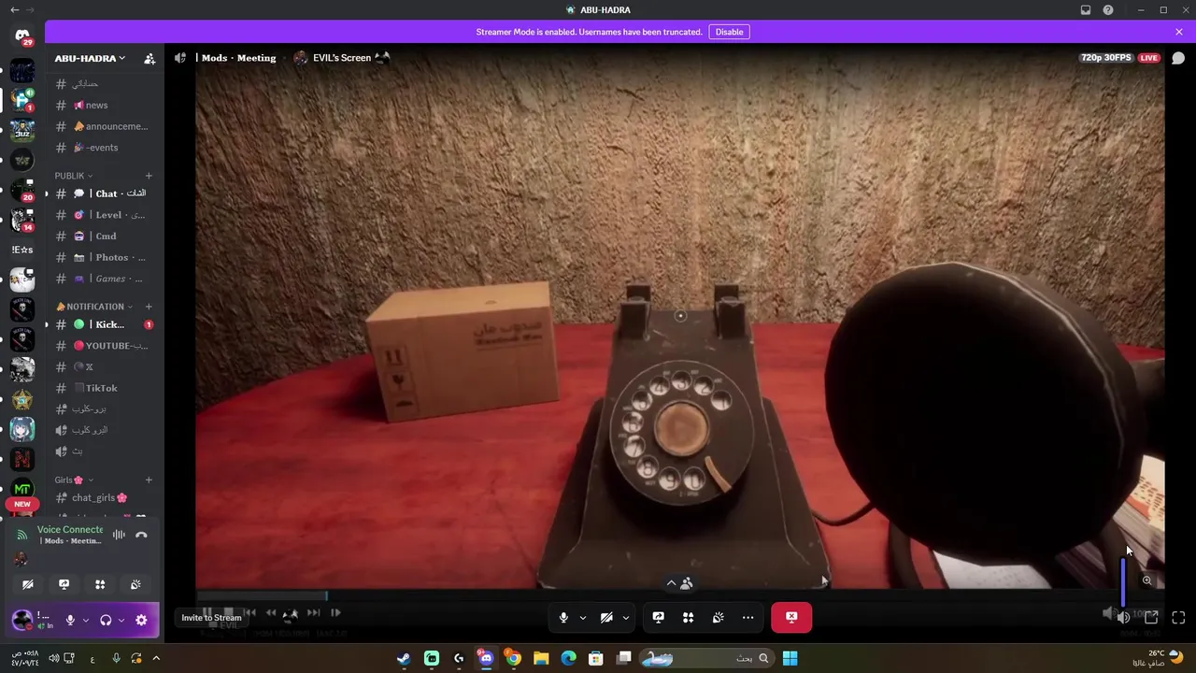1196x673 pixels.
Task: Zoom the stream with the magnifier icon
Action: (x=1146, y=580)
